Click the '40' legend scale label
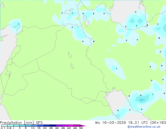Viewport: 166px width, 129px height. click(69, 128)
